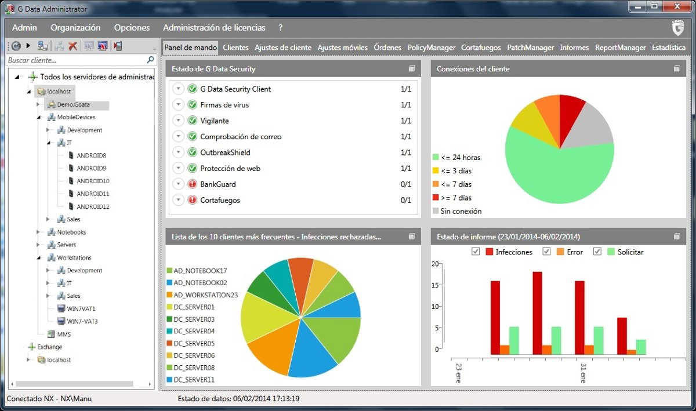696x411 pixels.
Task: Click the refresh icon in the client toolbar
Action: tap(16, 46)
